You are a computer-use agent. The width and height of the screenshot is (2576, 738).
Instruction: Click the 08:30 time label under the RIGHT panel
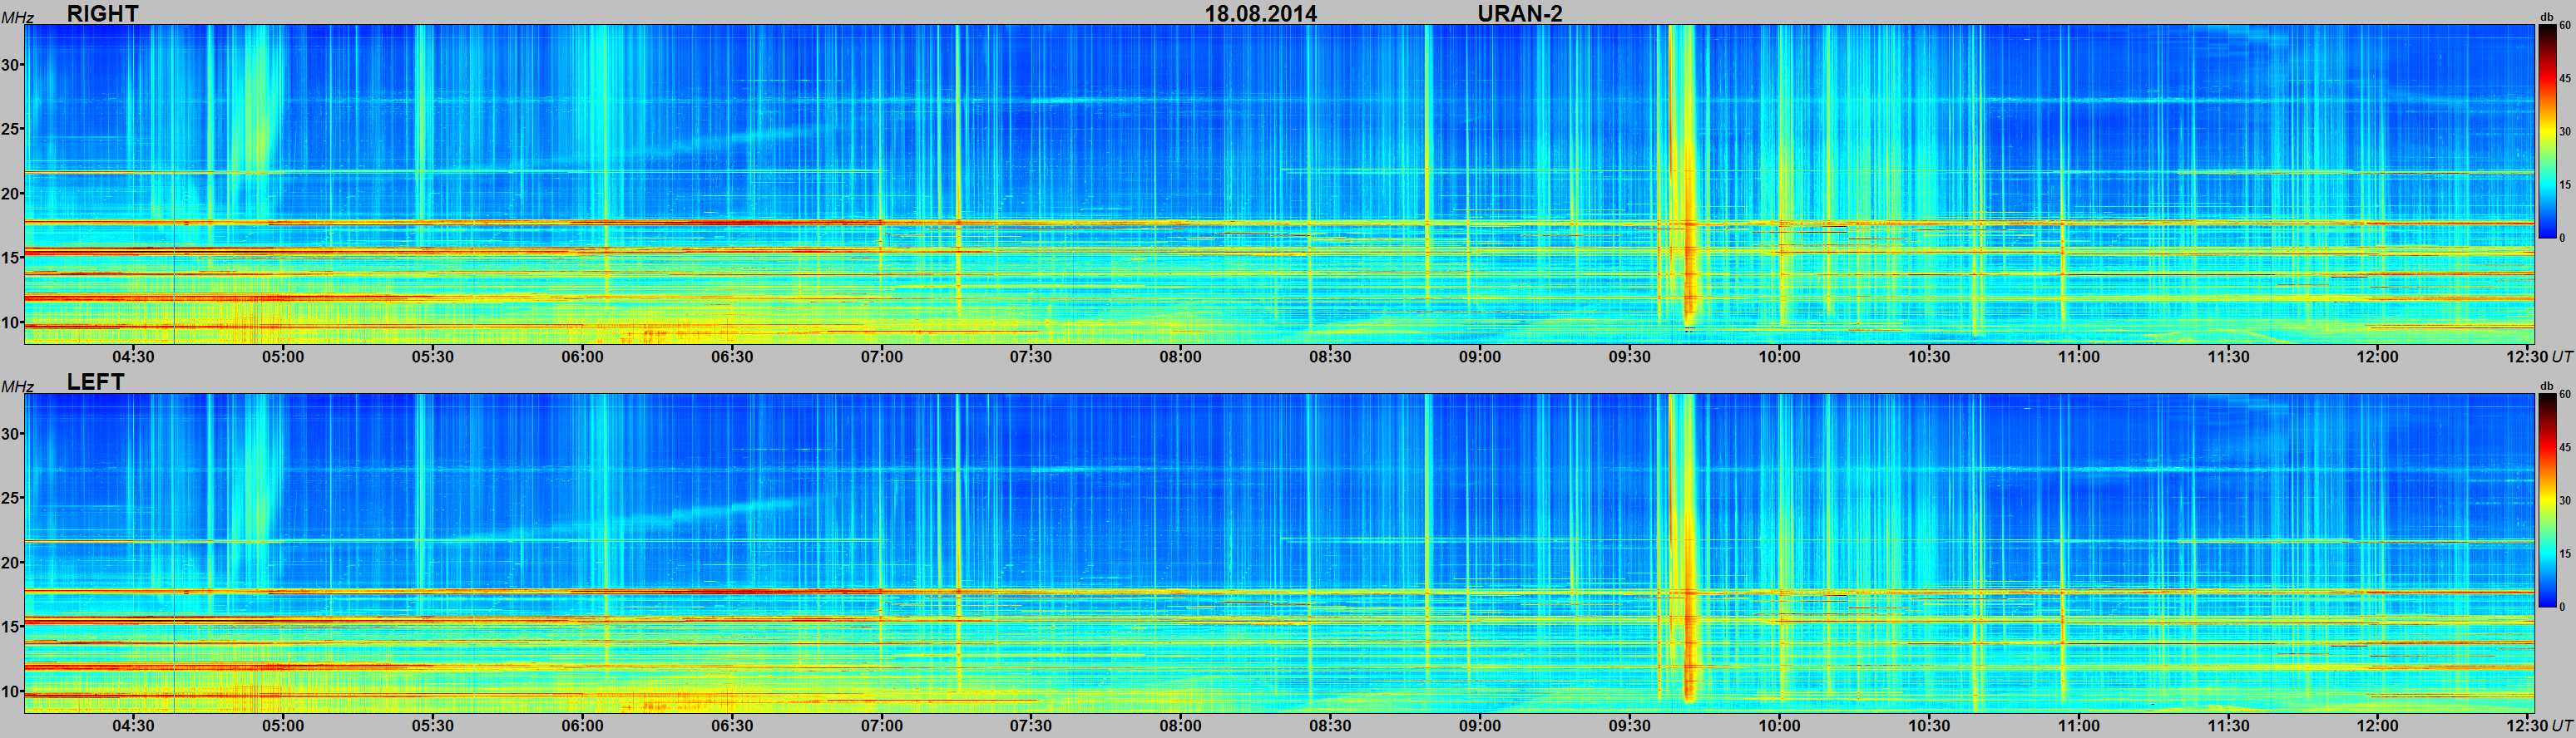(x=1330, y=357)
